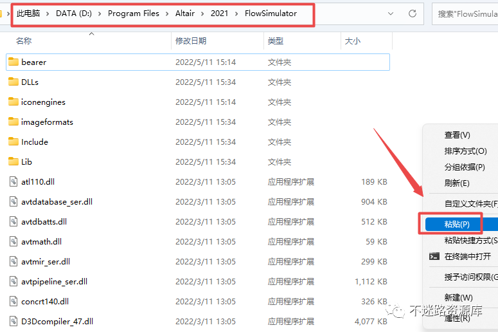This screenshot has width=498, height=332.
Task: Expand the chevron after DATA (D:)
Action: pos(100,14)
